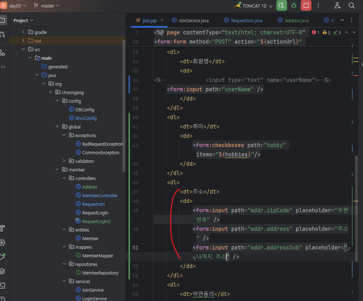The height and width of the screenshot is (301, 363).
Task: Place cursor on form:checkboxes hobby line
Action: point(241,145)
